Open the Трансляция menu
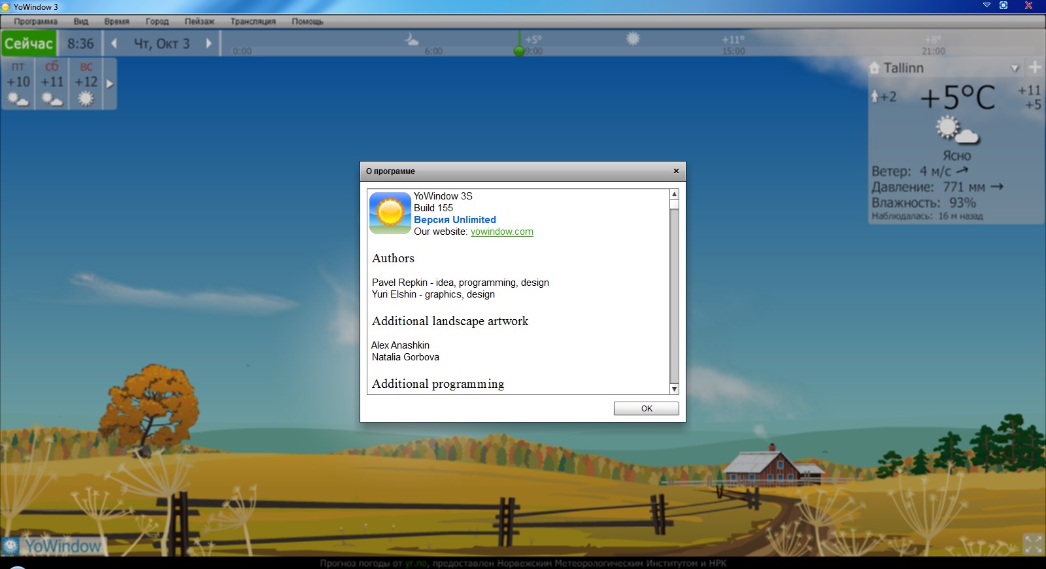This screenshot has width=1046, height=569. click(253, 22)
